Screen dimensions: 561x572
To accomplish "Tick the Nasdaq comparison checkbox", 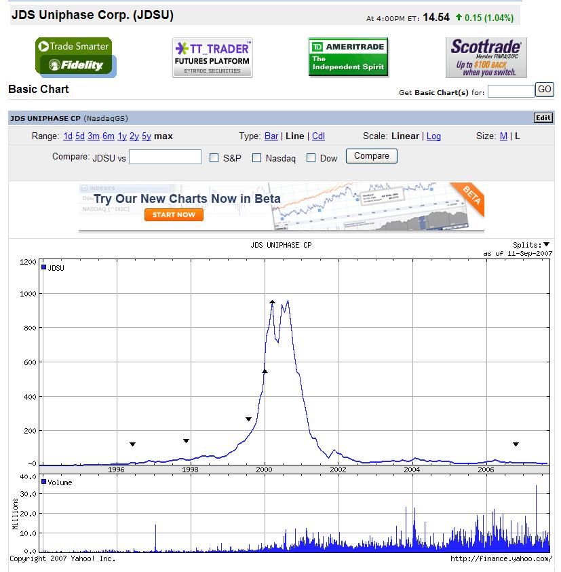I will click(x=257, y=158).
